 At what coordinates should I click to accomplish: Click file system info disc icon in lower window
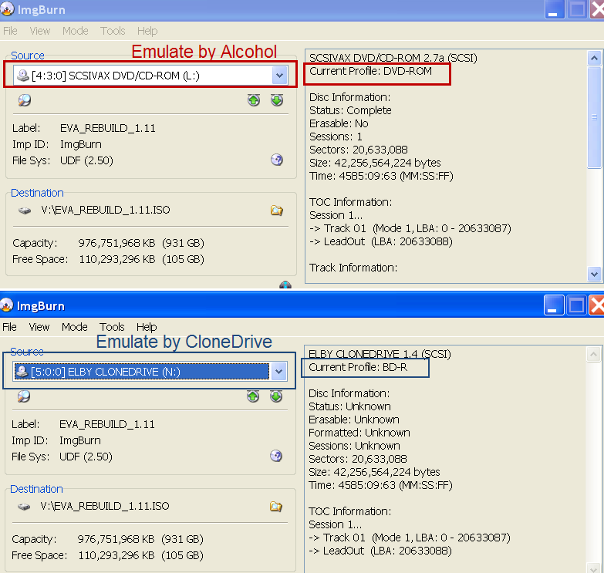coord(276,456)
